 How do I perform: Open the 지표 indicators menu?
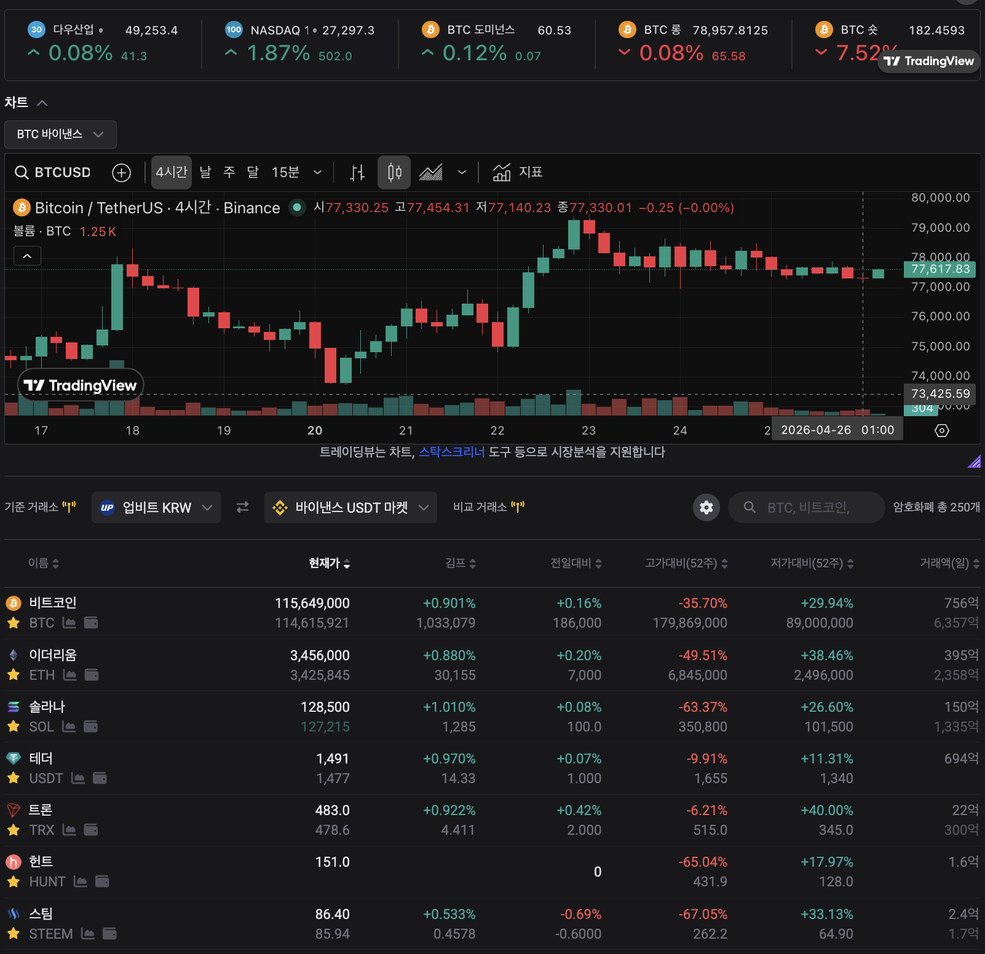pyautogui.click(x=518, y=172)
